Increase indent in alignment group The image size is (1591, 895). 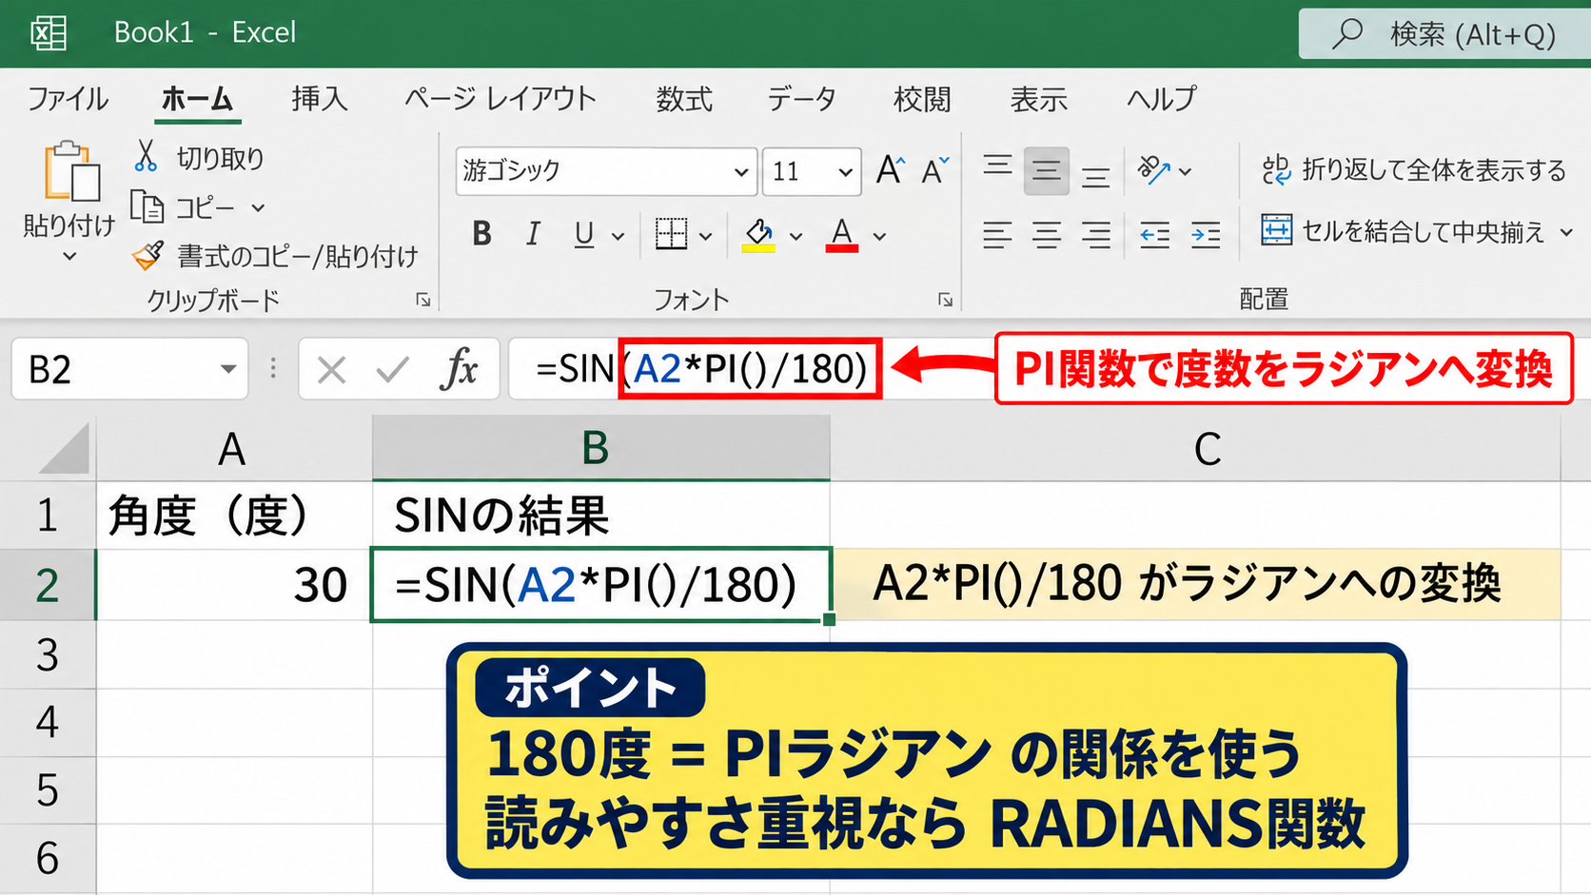point(1206,234)
